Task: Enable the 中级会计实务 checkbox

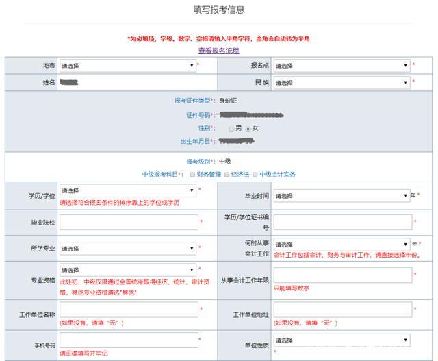Action: [255, 175]
